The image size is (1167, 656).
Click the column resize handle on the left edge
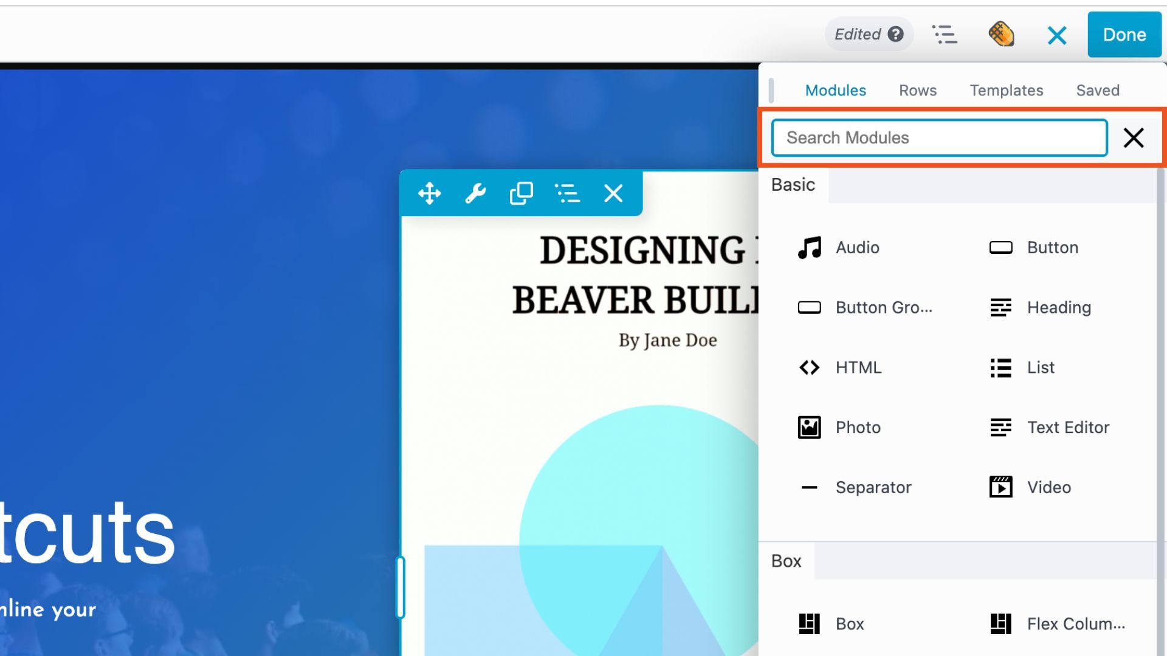(x=401, y=587)
